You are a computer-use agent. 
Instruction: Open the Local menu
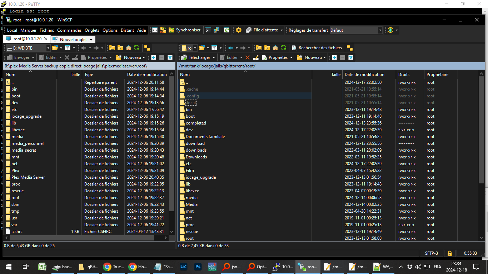[x=12, y=30]
